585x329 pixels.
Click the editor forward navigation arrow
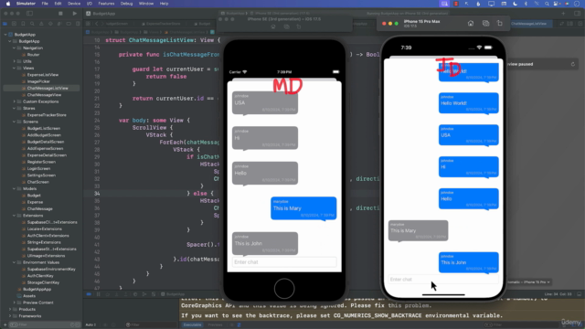click(102, 24)
